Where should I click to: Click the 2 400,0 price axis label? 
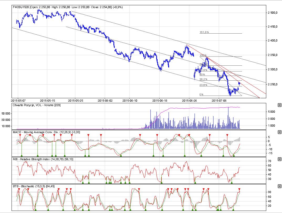(x=273, y=41)
